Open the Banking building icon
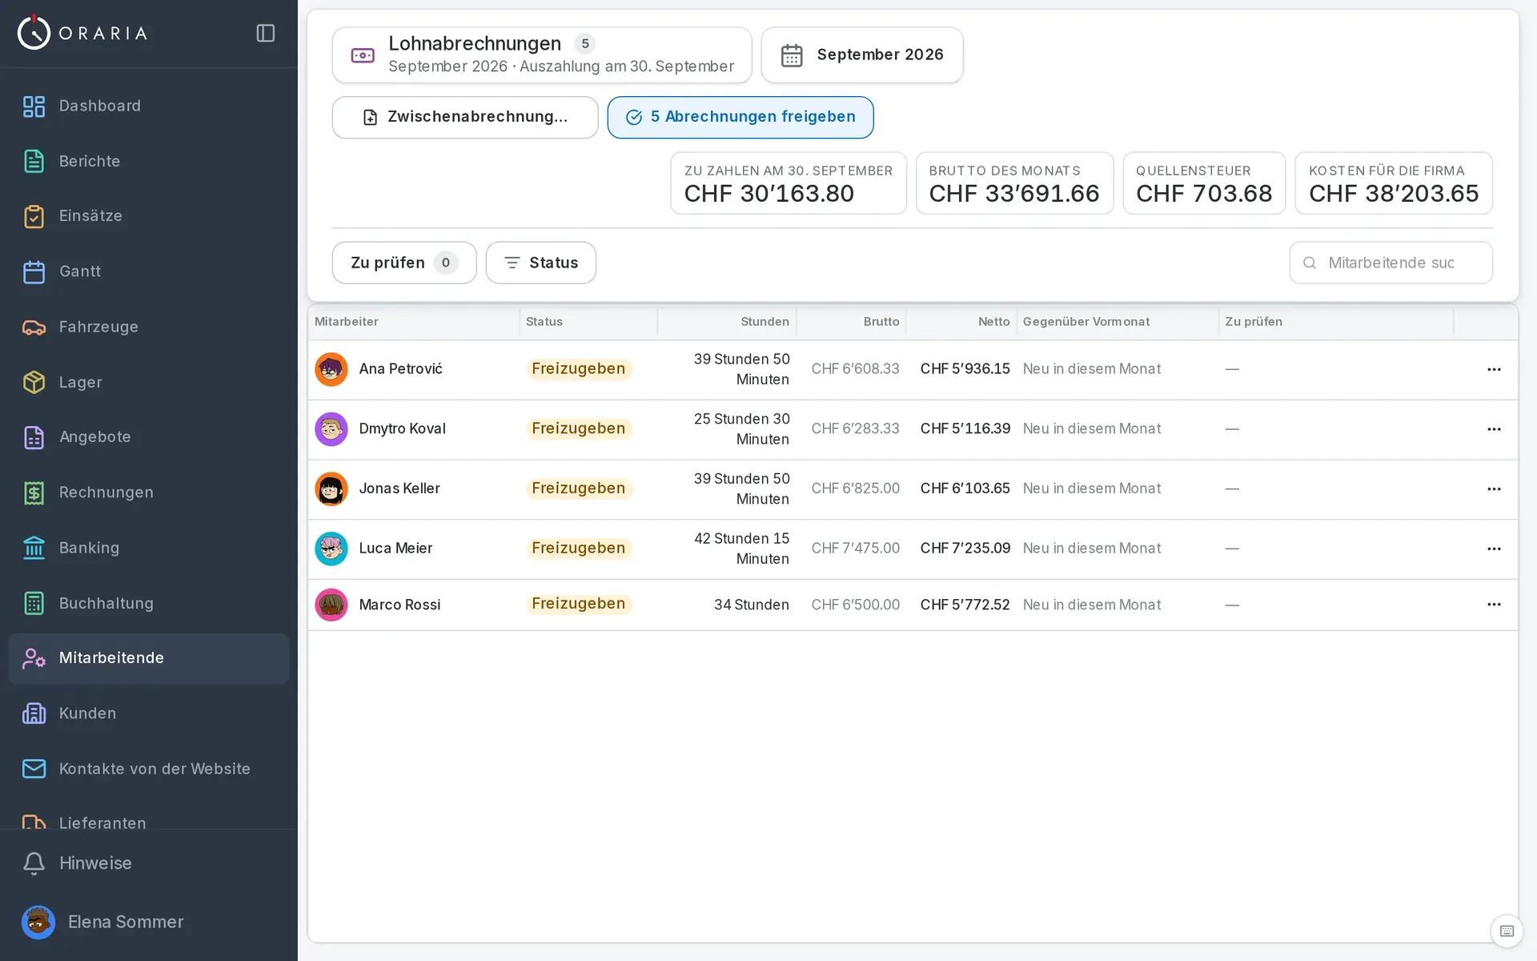The image size is (1537, 961). pyautogui.click(x=34, y=548)
